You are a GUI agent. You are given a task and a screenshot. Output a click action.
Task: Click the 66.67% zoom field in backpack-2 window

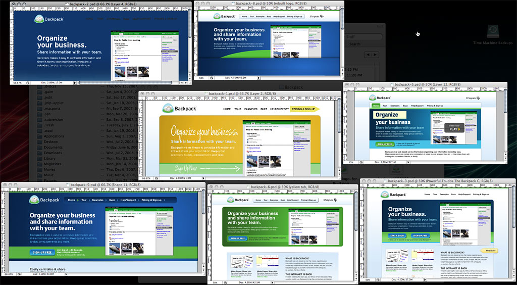pyautogui.click(x=18, y=83)
